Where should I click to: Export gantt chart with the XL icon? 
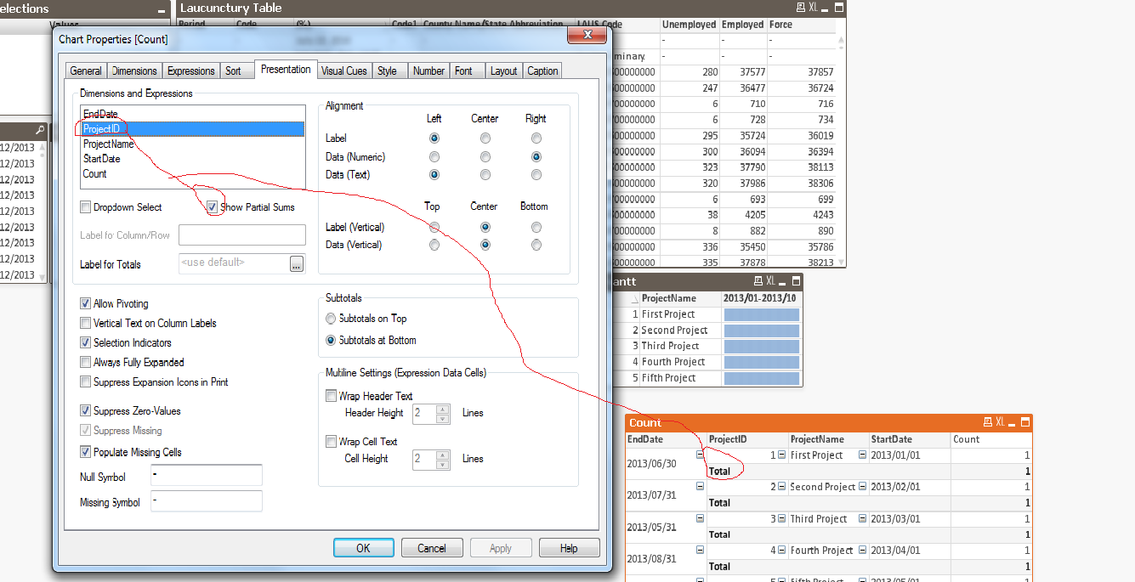point(770,281)
